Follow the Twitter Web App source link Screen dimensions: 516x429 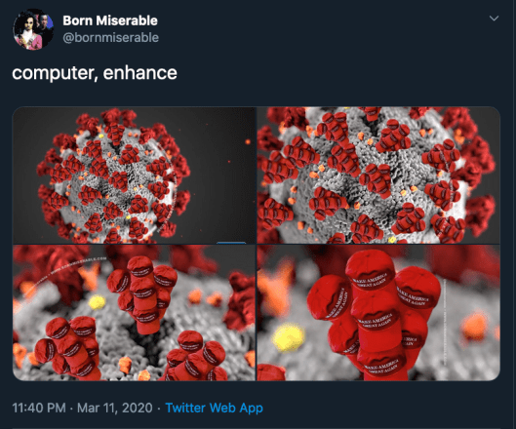pyautogui.click(x=215, y=408)
